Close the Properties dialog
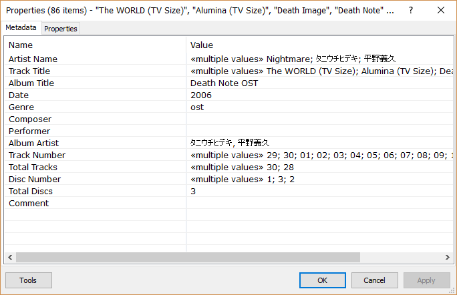Image resolution: width=457 pixels, height=295 pixels. tap(441, 11)
